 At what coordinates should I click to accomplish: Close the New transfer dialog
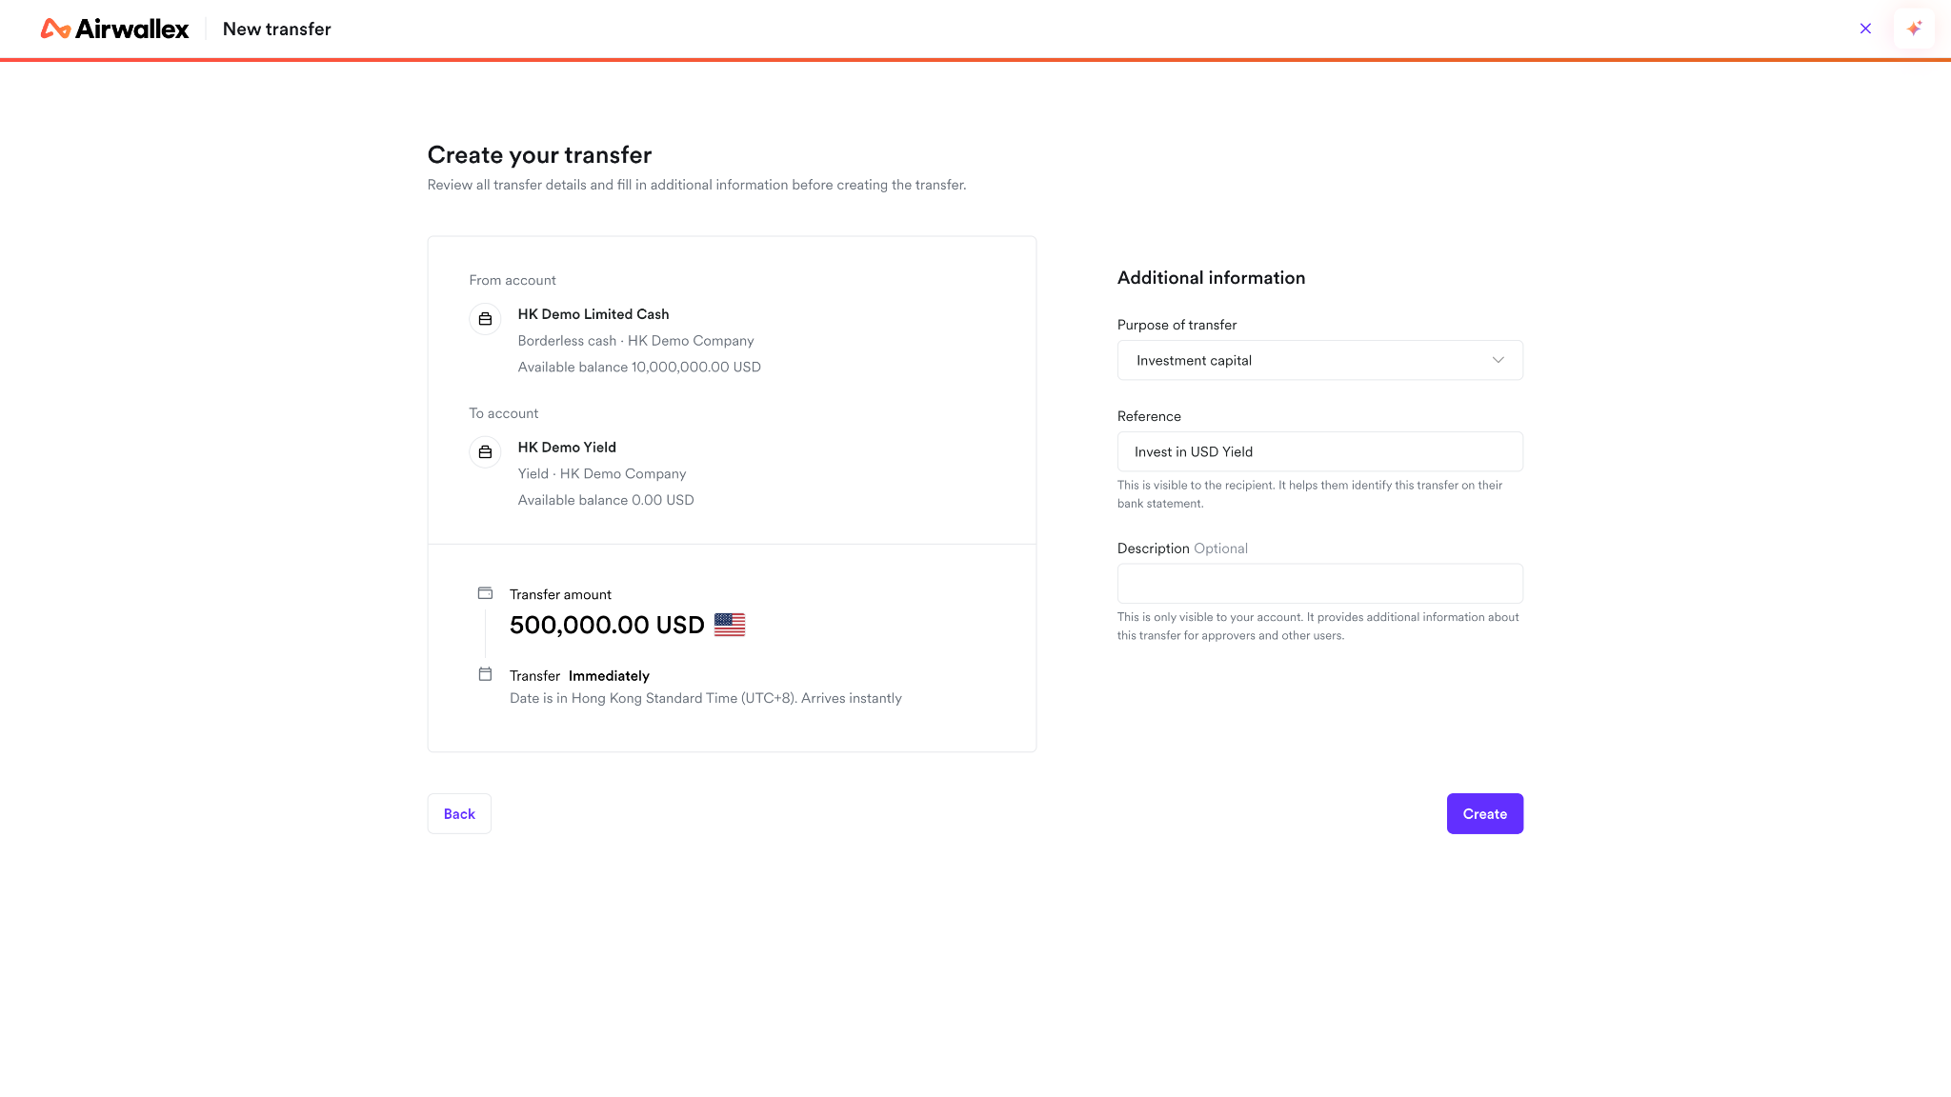(1865, 29)
